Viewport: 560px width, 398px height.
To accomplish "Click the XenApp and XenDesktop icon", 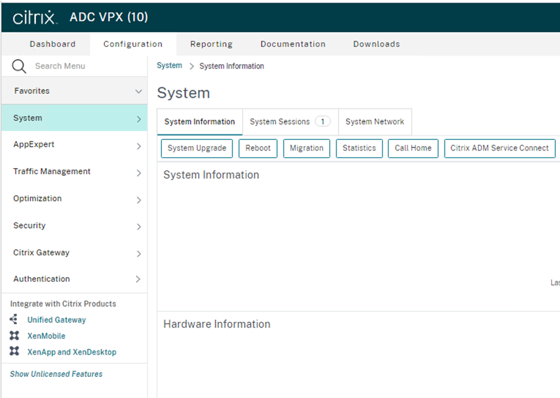I will tap(15, 352).
